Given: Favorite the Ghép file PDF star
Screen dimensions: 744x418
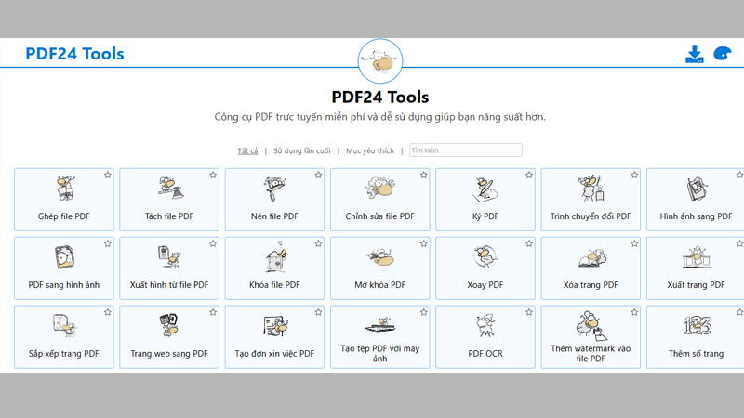Looking at the screenshot, I should pyautogui.click(x=108, y=175).
